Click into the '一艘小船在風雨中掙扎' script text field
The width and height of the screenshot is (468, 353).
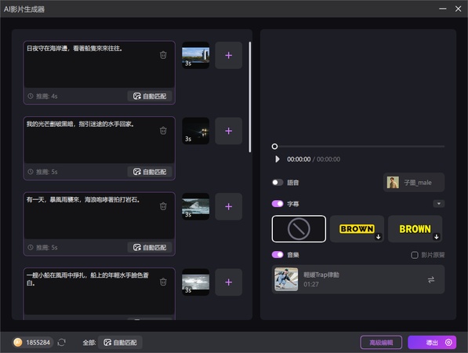(x=99, y=291)
